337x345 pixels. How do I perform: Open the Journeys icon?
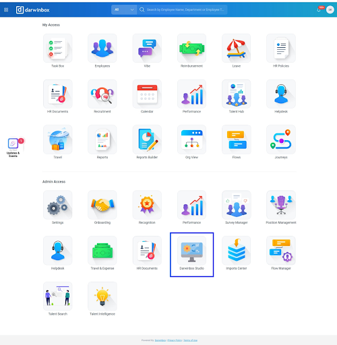(281, 139)
